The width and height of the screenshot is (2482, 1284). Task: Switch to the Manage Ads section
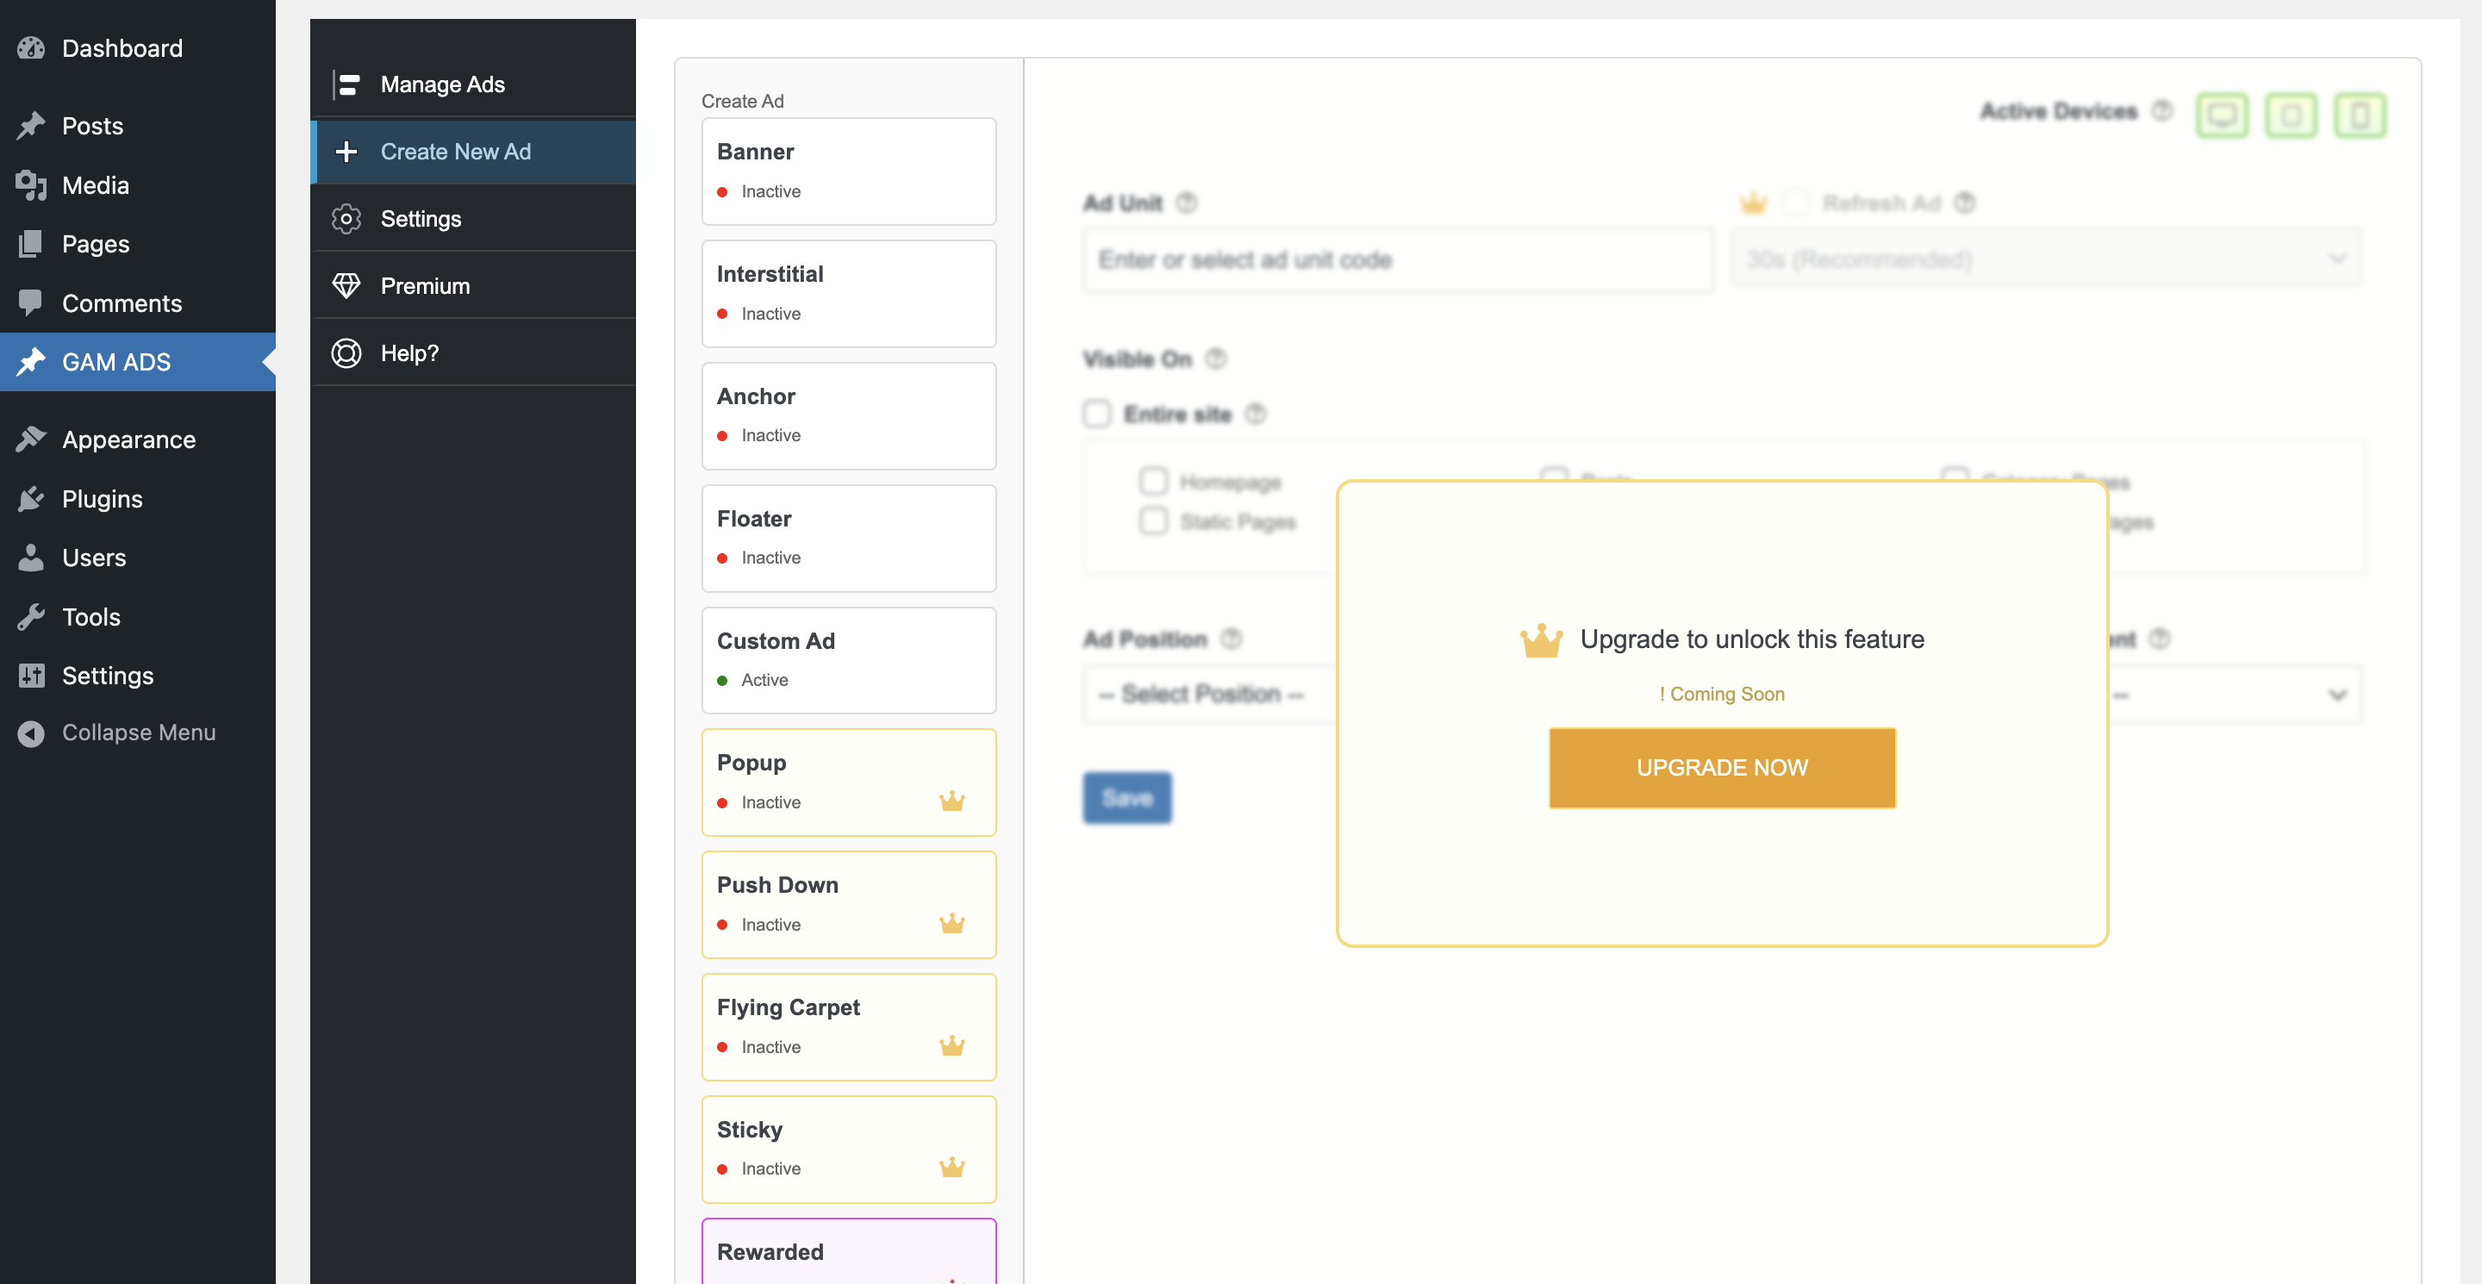coord(442,84)
